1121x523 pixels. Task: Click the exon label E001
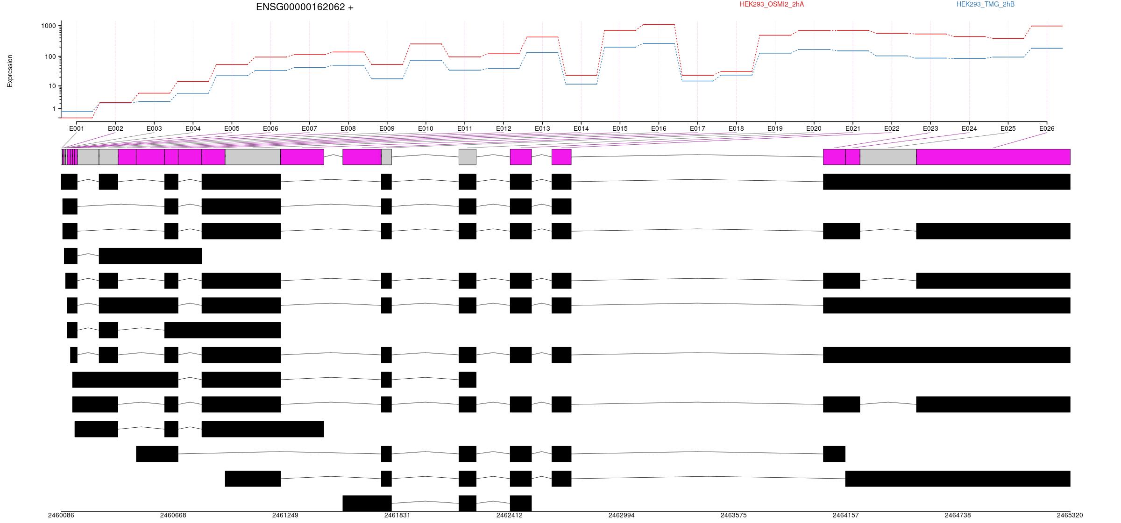pyautogui.click(x=77, y=128)
